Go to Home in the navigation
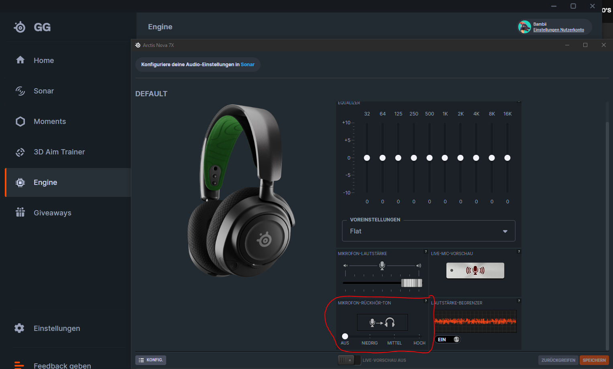This screenshot has height=369, width=613. tap(20, 60)
